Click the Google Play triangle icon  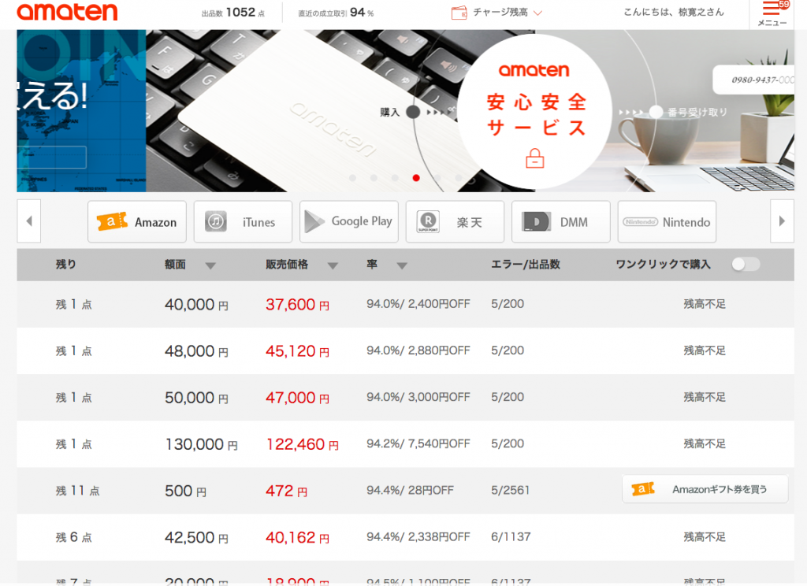pos(314,222)
